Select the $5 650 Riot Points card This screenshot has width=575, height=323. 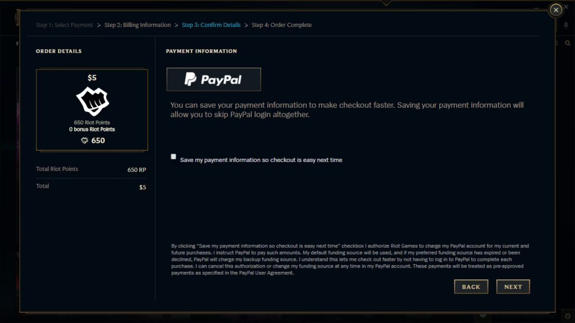tap(92, 110)
